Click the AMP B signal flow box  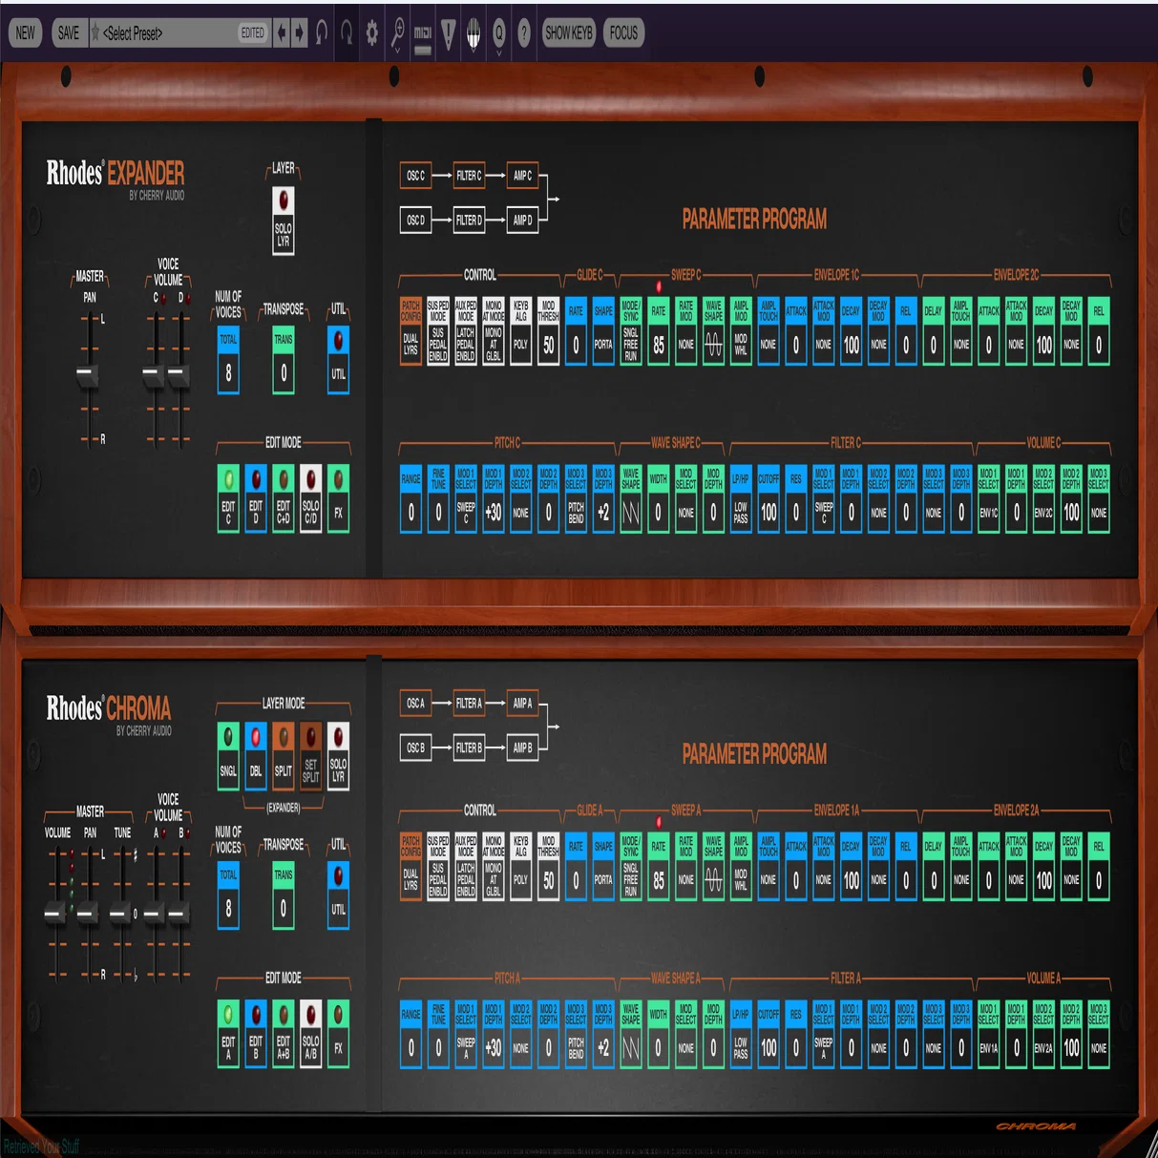[x=522, y=747]
